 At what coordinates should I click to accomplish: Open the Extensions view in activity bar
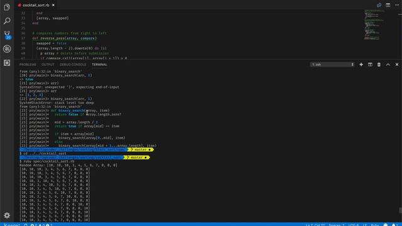[7, 63]
